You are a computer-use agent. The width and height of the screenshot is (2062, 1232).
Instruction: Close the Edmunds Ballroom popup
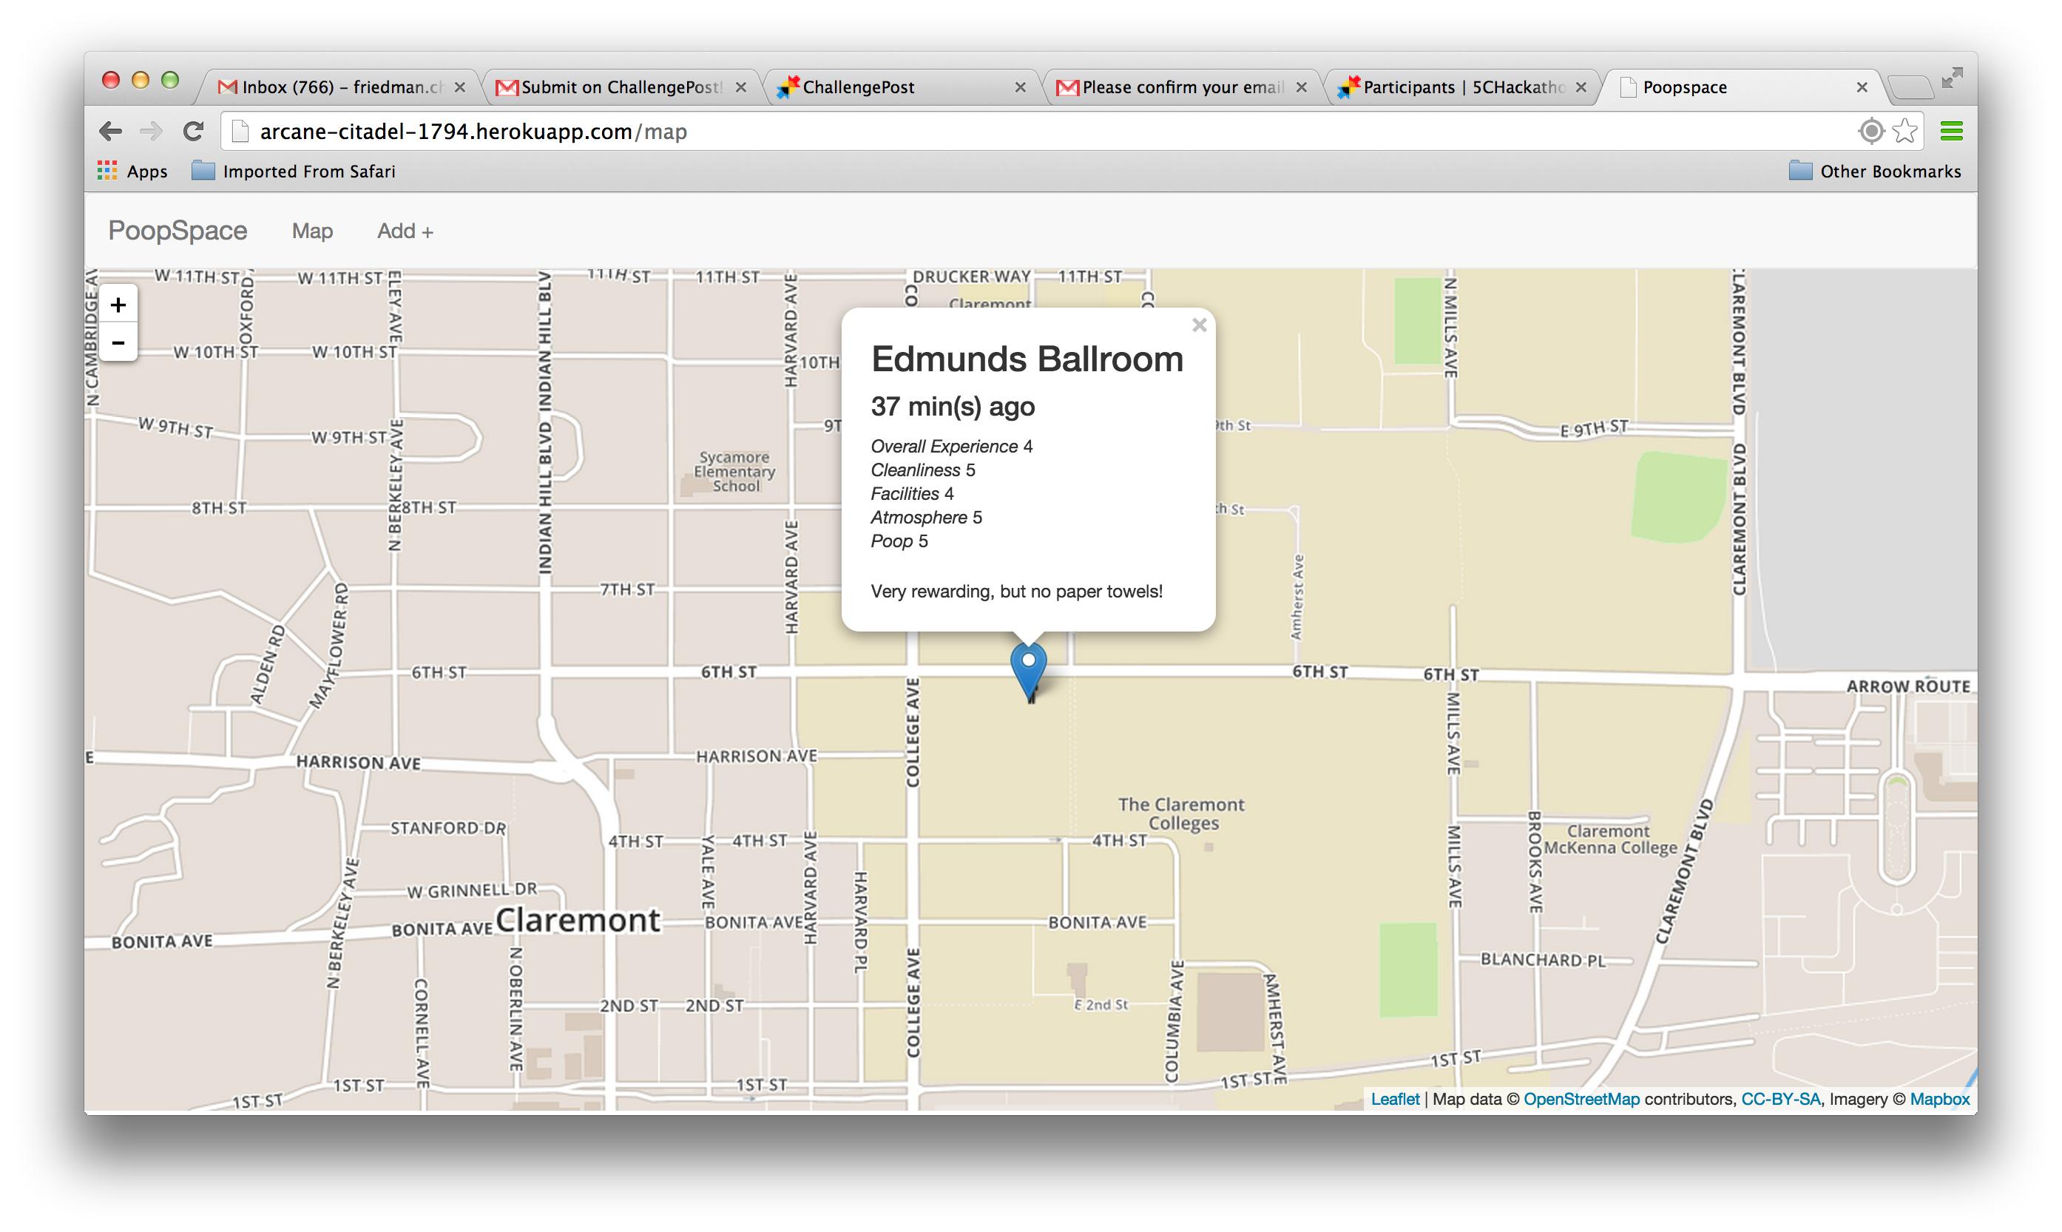(1199, 325)
